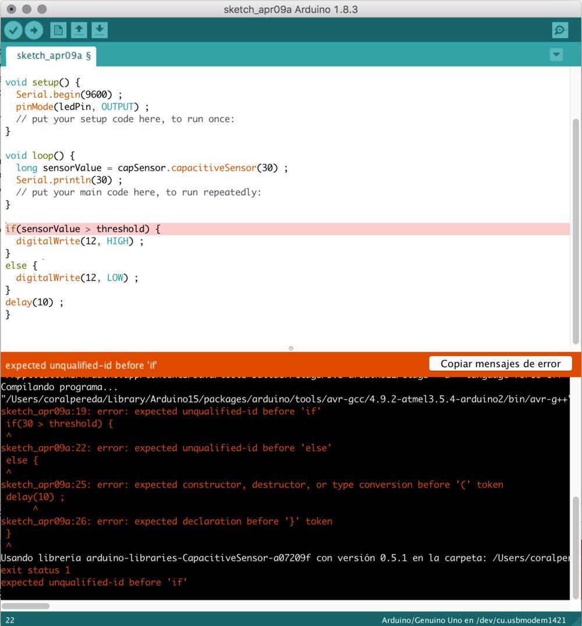Click the Verify checkmark button

[x=13, y=30]
